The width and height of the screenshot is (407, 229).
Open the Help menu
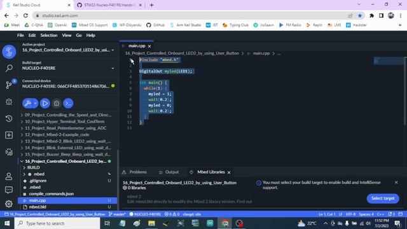coord(90,36)
